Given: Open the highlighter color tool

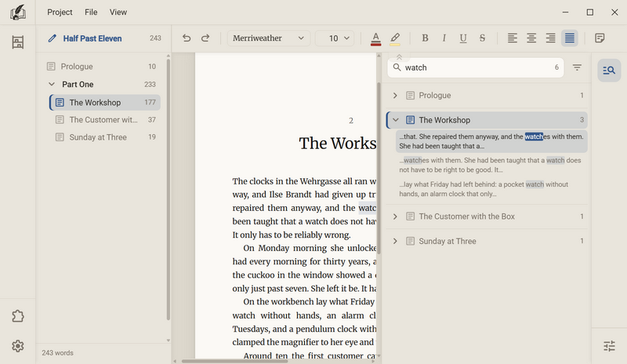Looking at the screenshot, I should click(395, 39).
